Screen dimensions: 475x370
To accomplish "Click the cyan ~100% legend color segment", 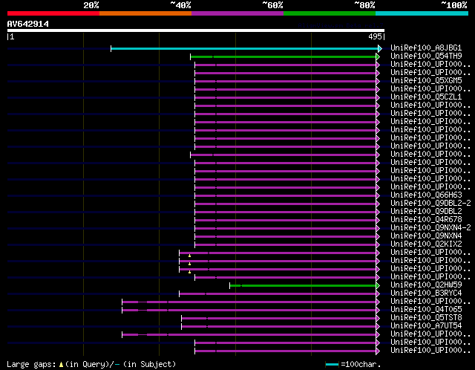I will [422, 13].
